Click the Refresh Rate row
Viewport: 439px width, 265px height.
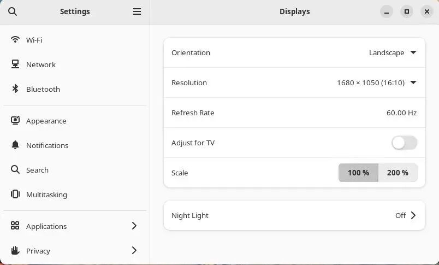pyautogui.click(x=294, y=113)
